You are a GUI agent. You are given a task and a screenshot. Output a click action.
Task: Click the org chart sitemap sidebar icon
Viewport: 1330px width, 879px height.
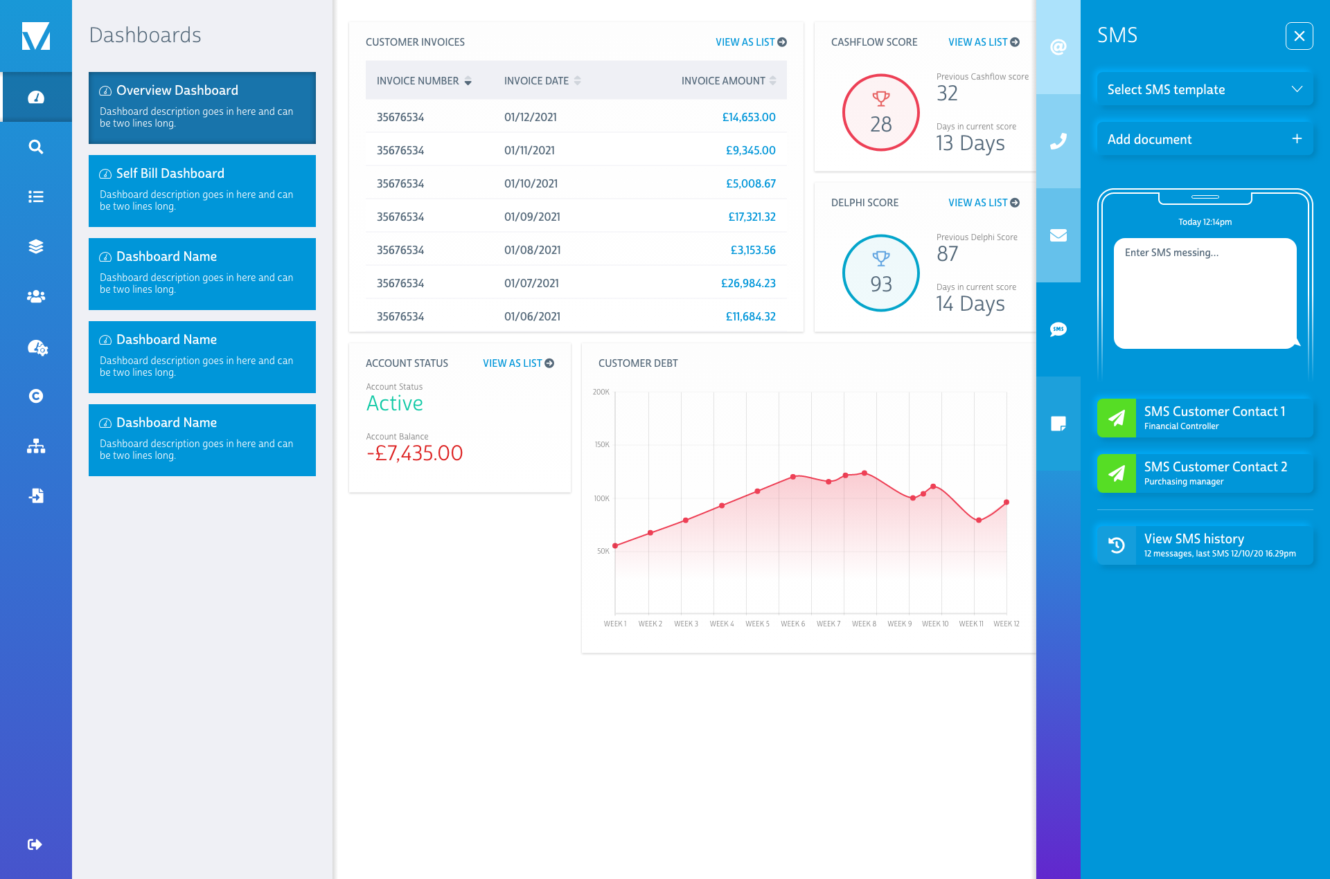[36, 446]
